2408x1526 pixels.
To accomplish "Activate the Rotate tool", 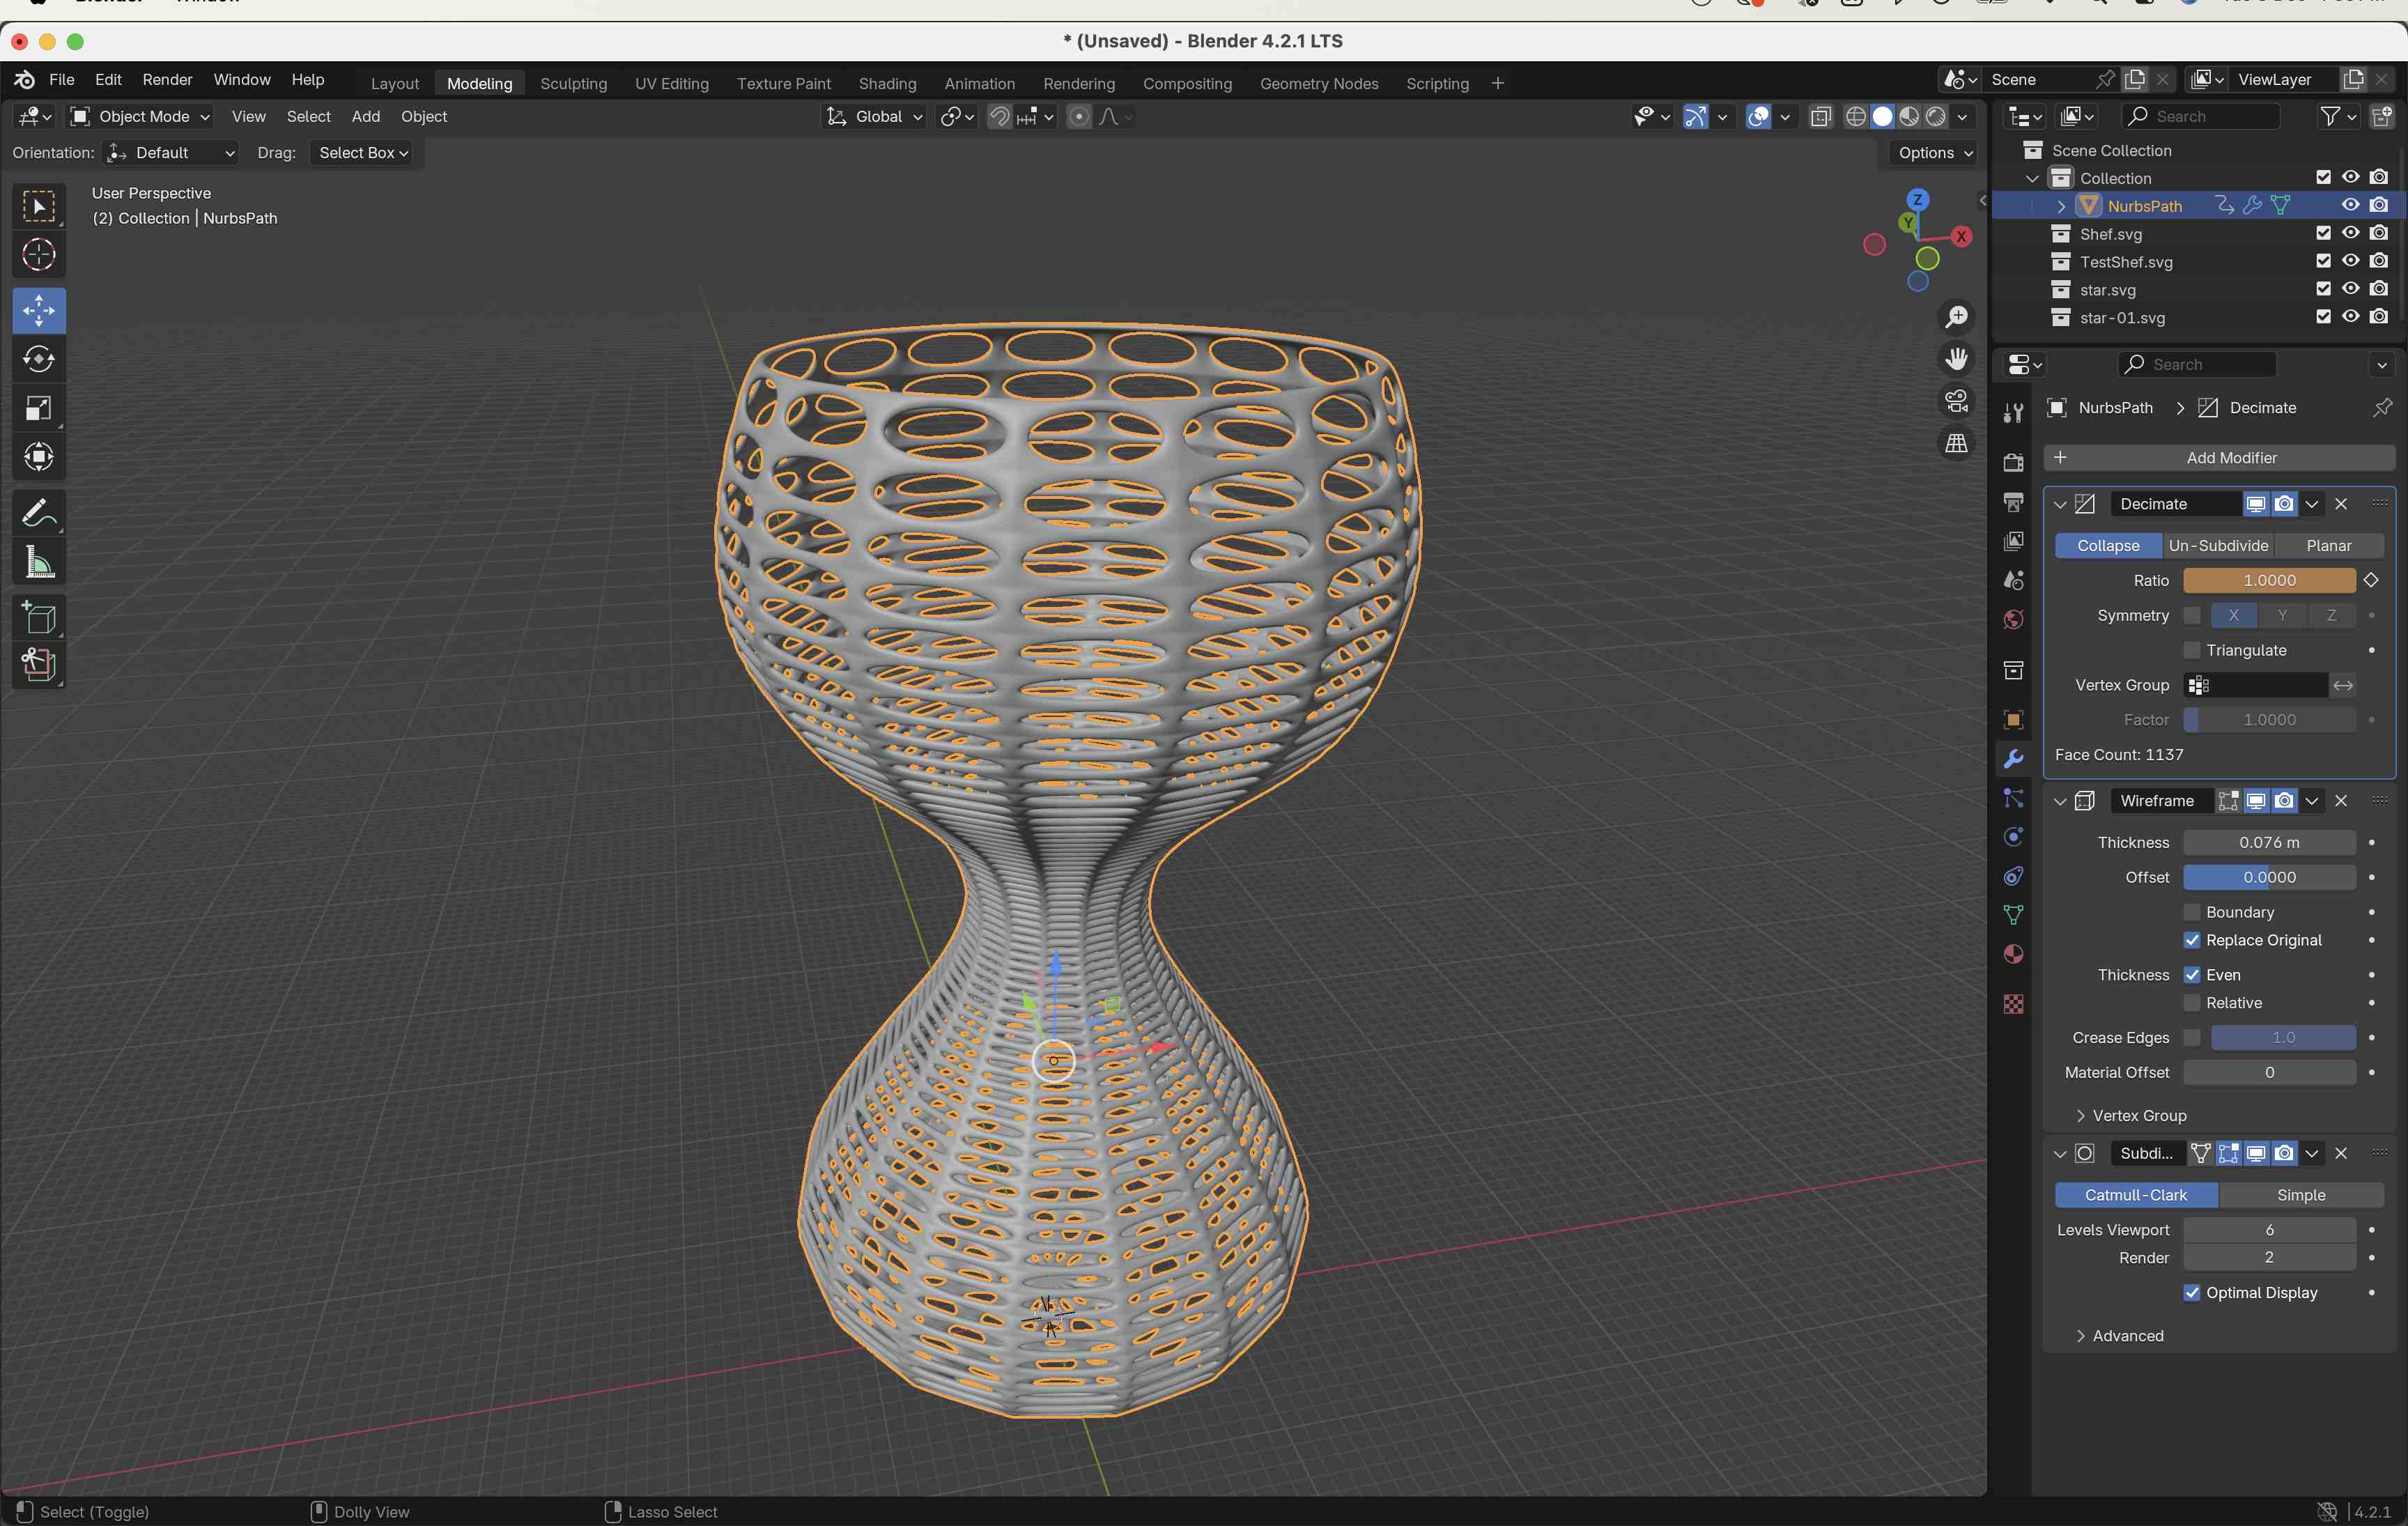I will tap(39, 359).
